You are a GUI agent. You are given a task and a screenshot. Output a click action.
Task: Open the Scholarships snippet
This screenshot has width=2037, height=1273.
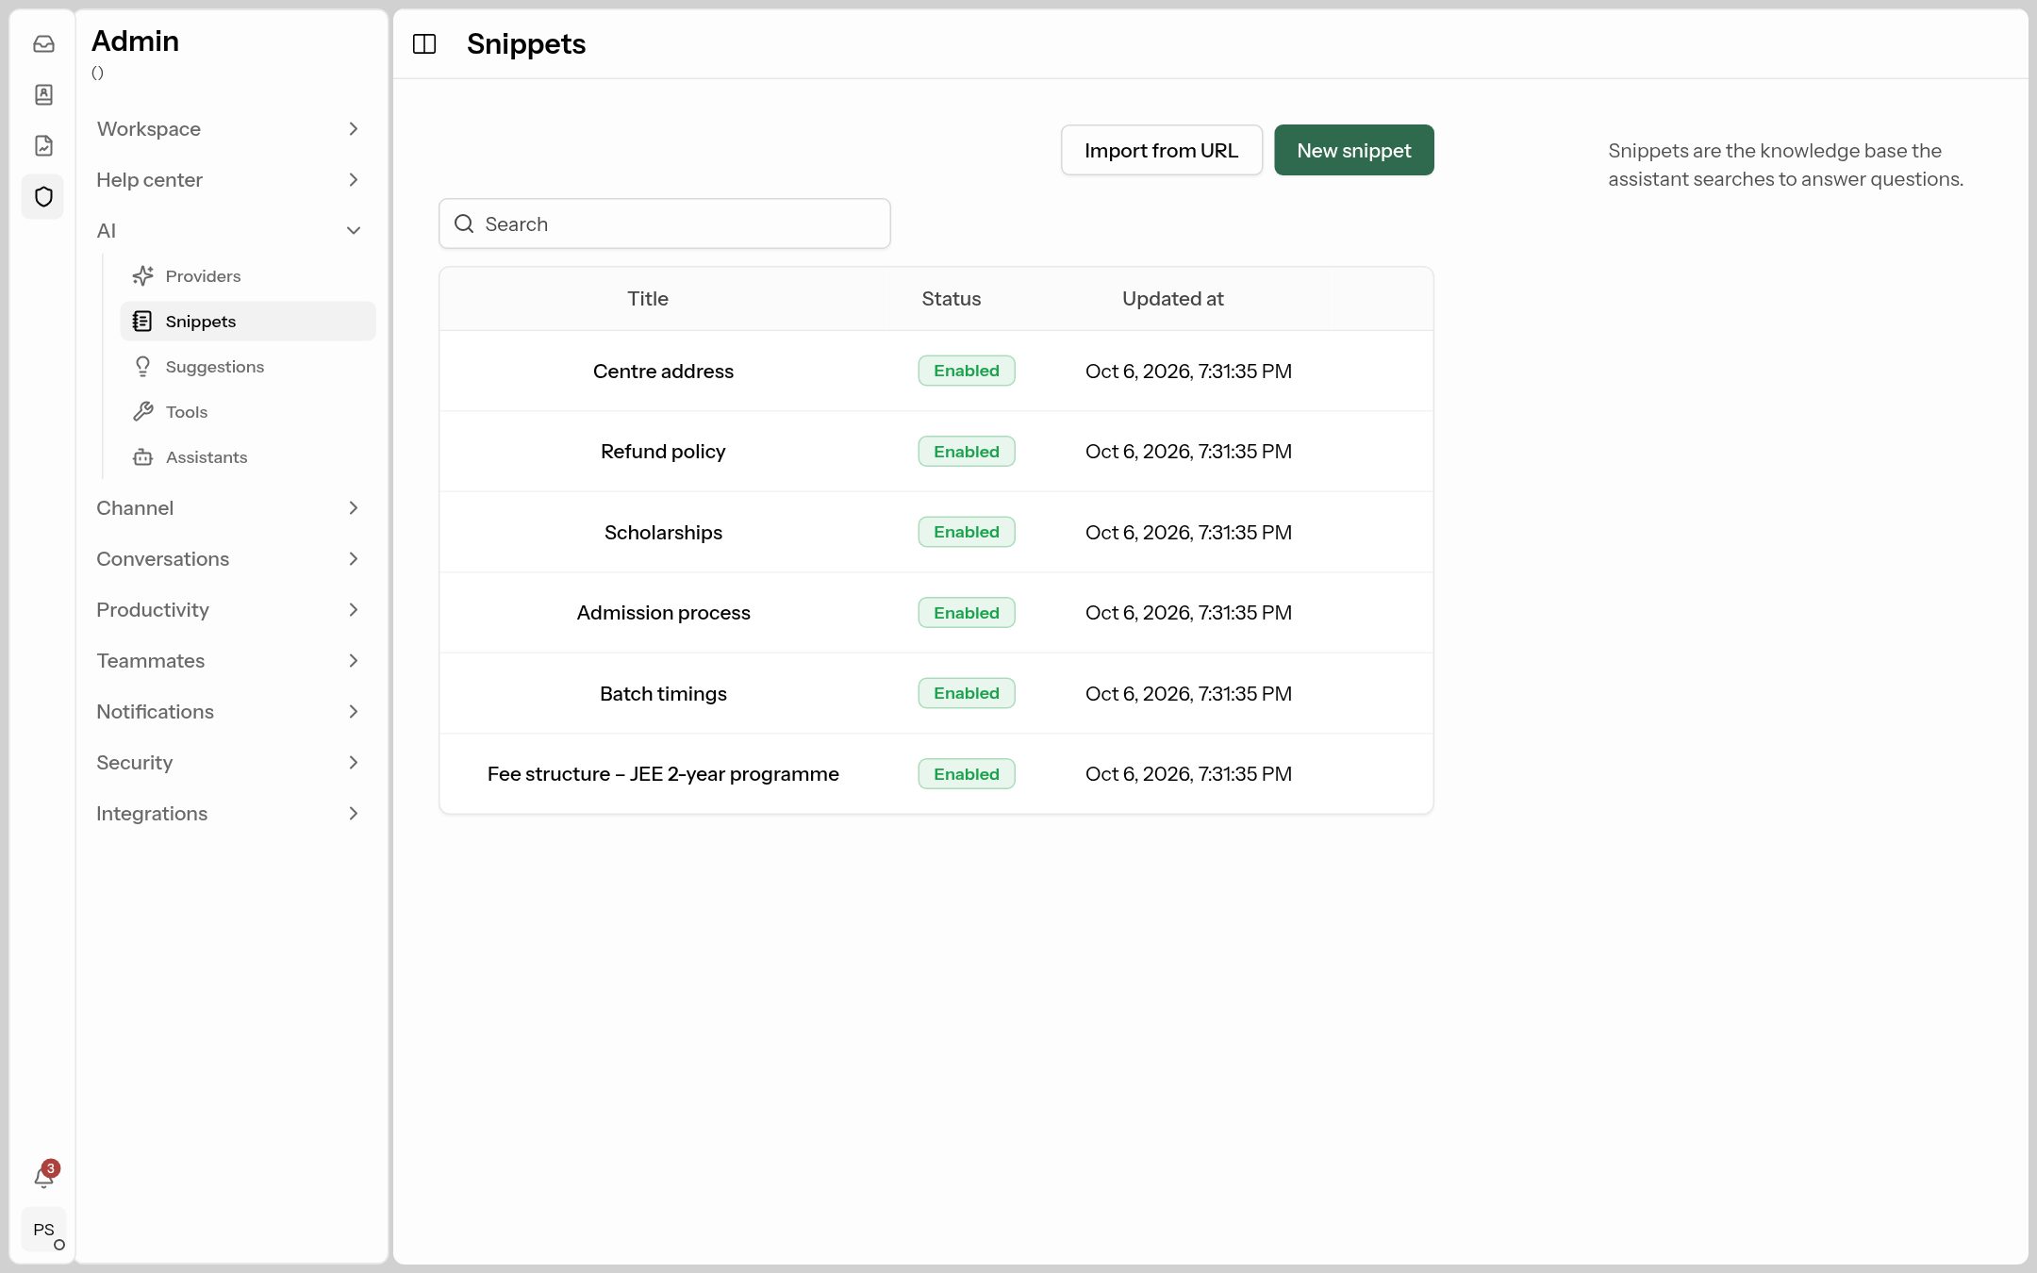(663, 533)
